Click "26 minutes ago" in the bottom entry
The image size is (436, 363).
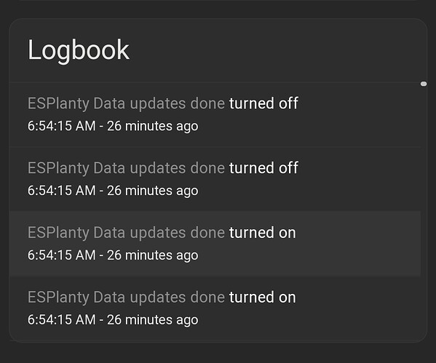click(x=153, y=320)
